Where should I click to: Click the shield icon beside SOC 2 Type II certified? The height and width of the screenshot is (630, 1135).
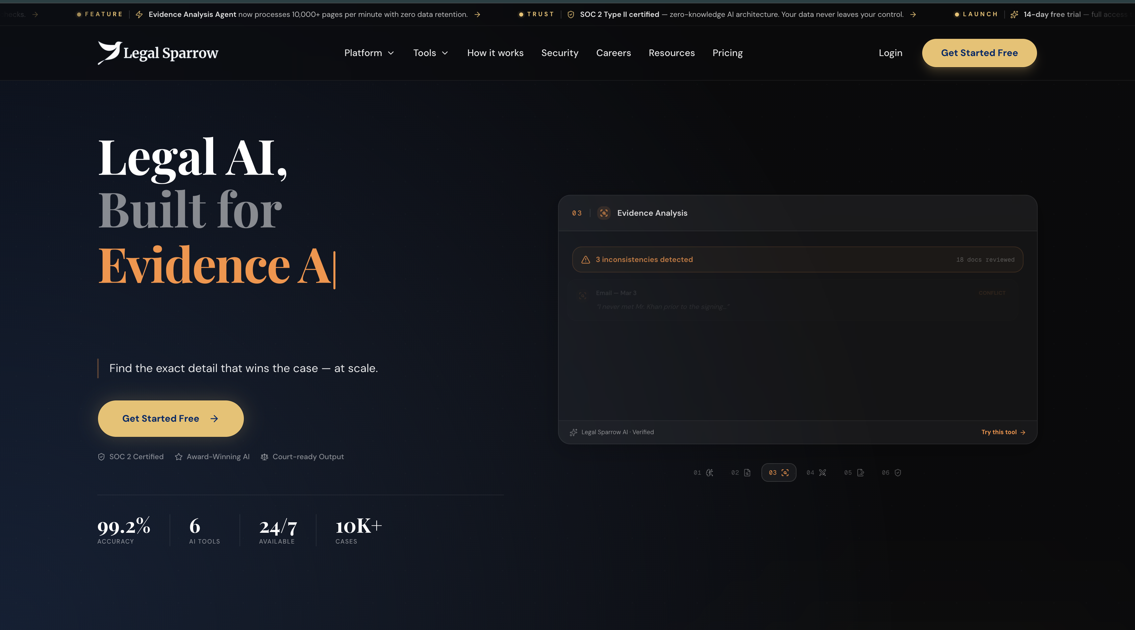click(x=571, y=15)
